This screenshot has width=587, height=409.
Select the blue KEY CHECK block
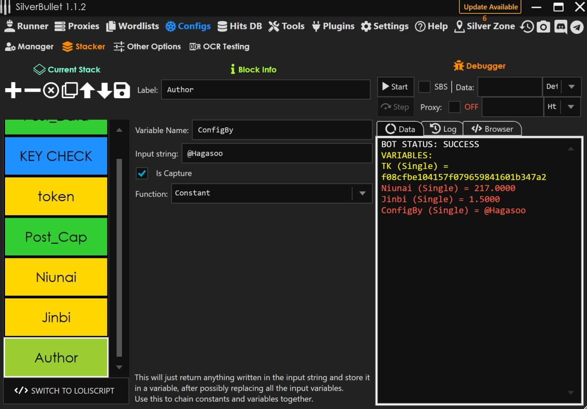(56, 156)
